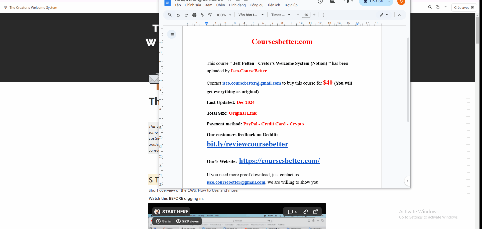Collapse the toolbar with up chevron
Viewport: 482px width, 229px height.
399,15
